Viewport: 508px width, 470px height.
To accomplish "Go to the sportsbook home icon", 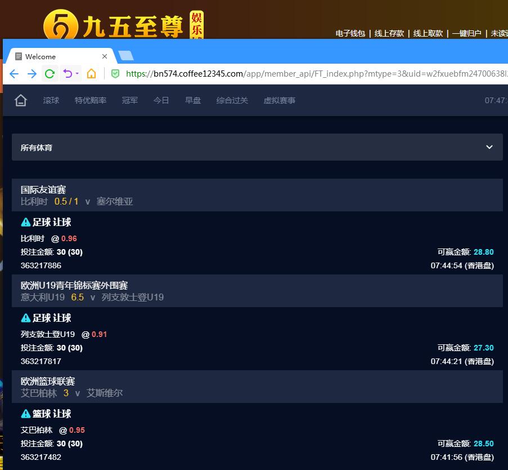I will pos(21,101).
